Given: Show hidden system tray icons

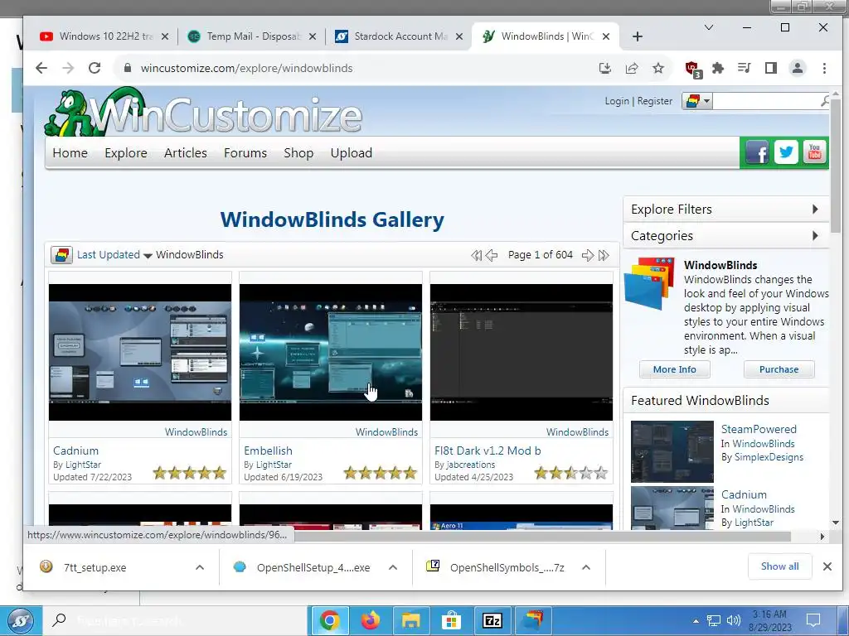Looking at the screenshot, I should click(x=696, y=621).
